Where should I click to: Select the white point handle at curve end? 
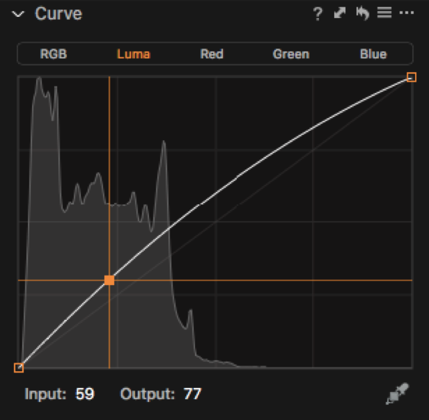[x=412, y=77]
